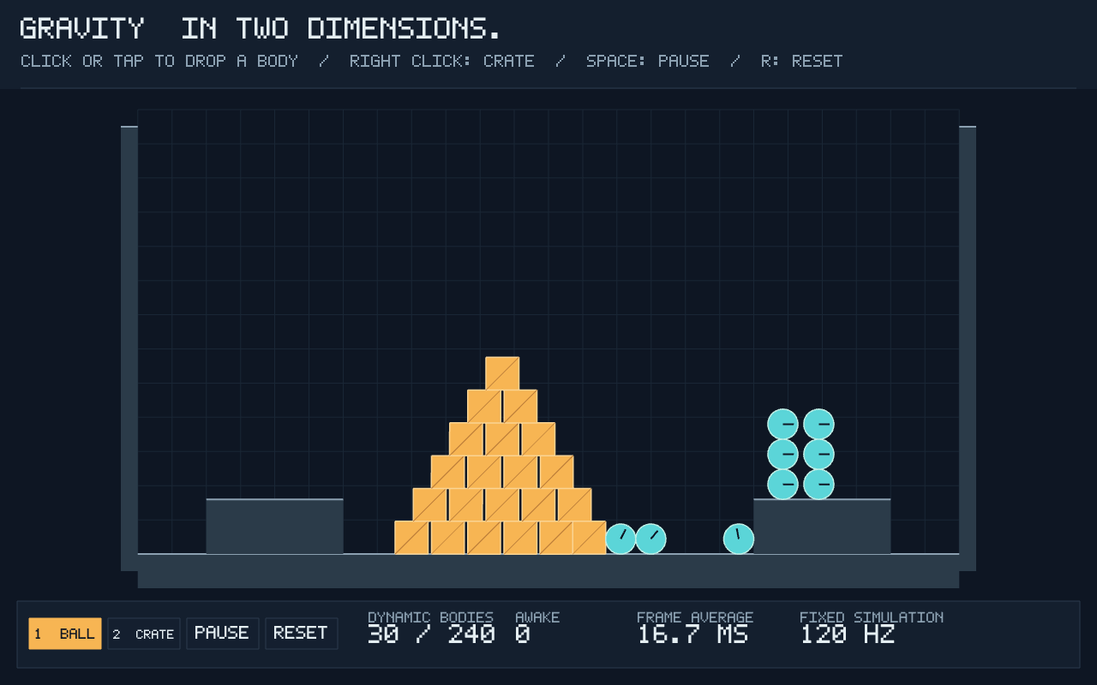Image resolution: width=1097 pixels, height=685 pixels.
Task: Click the 'CLICK OR TAP TO DROP A BODY' text
Action: tap(159, 61)
